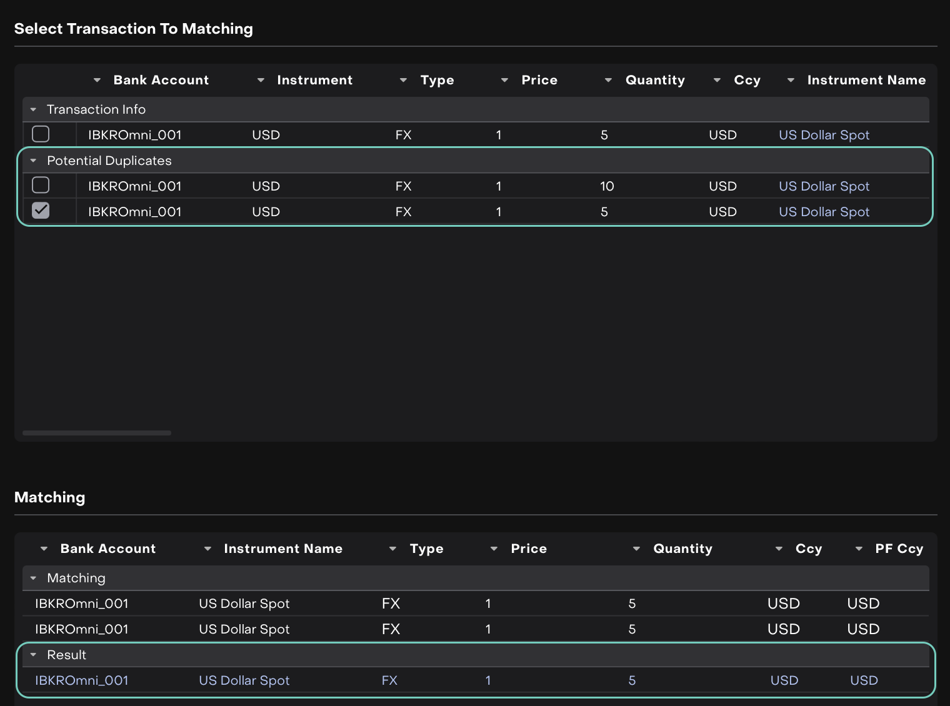Open US Dollar Spot link in Transaction Info row

coord(824,135)
